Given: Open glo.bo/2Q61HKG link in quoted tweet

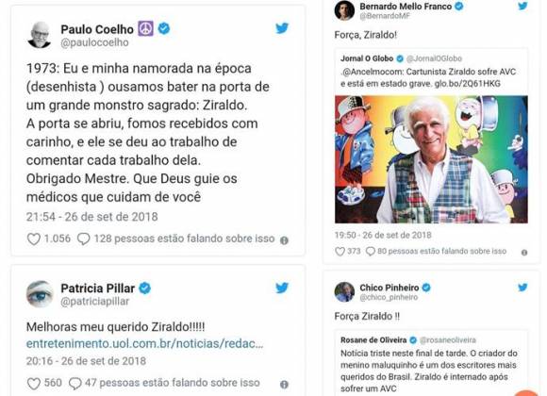Looking at the screenshot, I should pyautogui.click(x=468, y=84).
